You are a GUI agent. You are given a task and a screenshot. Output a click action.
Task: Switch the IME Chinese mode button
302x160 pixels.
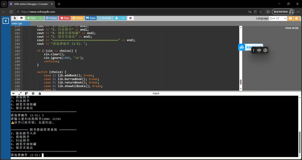pos(259,50)
